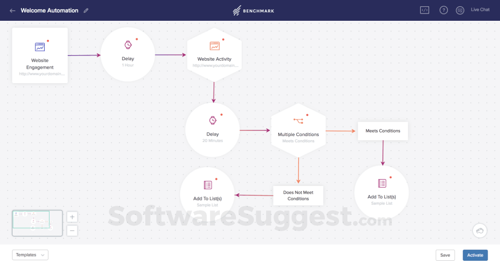Image resolution: width=500 pixels, height=267 pixels.
Task: Click the '1 Hour' delay value
Action: tap(128, 65)
